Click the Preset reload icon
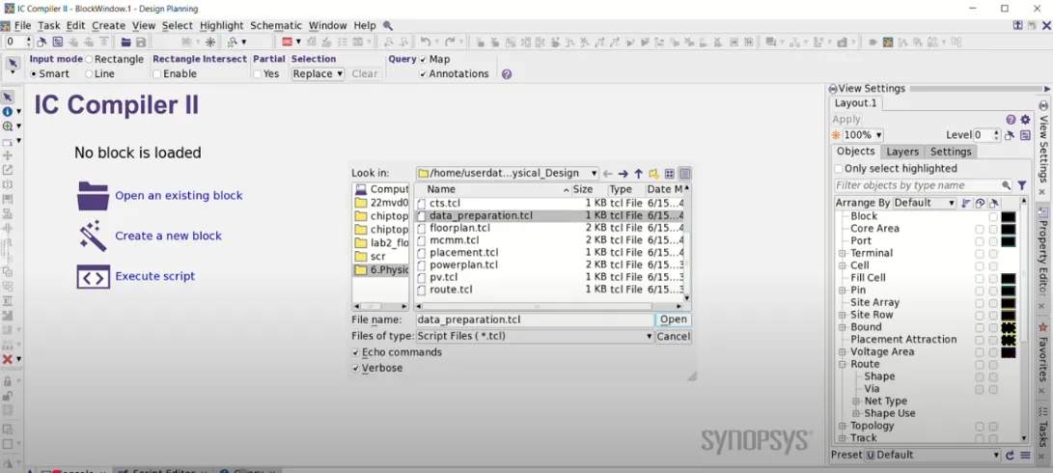 point(1010,455)
